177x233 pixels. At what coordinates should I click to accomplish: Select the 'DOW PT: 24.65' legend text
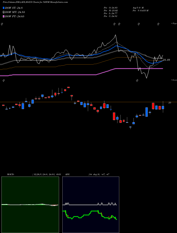point(15,16)
